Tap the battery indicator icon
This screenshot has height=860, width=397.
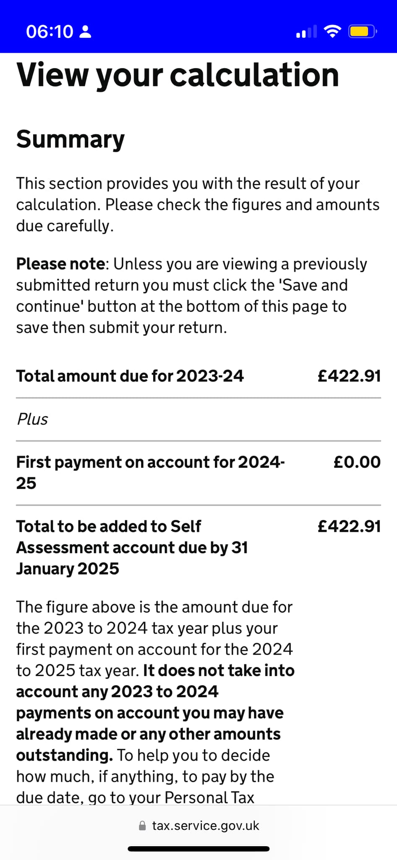pyautogui.click(x=363, y=31)
